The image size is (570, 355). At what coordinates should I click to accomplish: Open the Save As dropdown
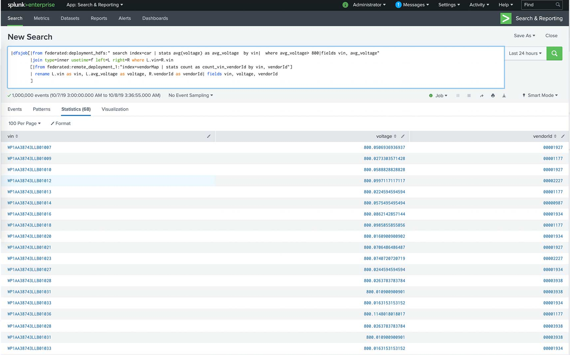click(524, 36)
